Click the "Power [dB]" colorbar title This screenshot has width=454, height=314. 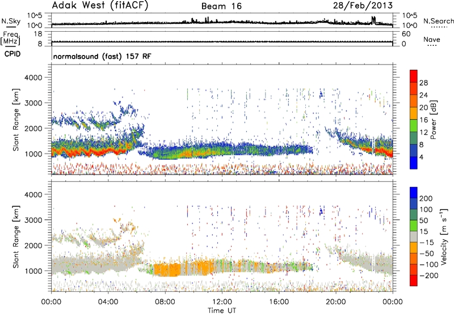(433, 120)
